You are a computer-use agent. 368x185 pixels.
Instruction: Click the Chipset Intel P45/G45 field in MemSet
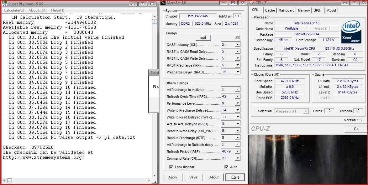tap(198, 16)
